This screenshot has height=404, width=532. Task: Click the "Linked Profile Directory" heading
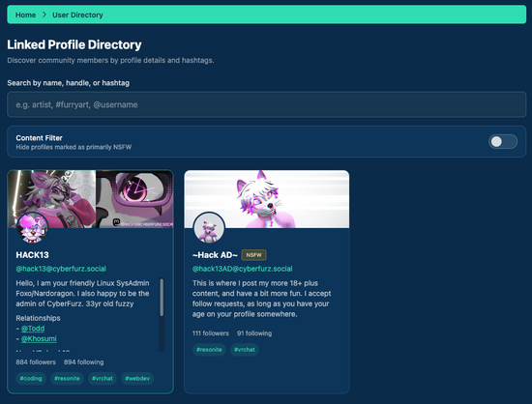click(74, 44)
